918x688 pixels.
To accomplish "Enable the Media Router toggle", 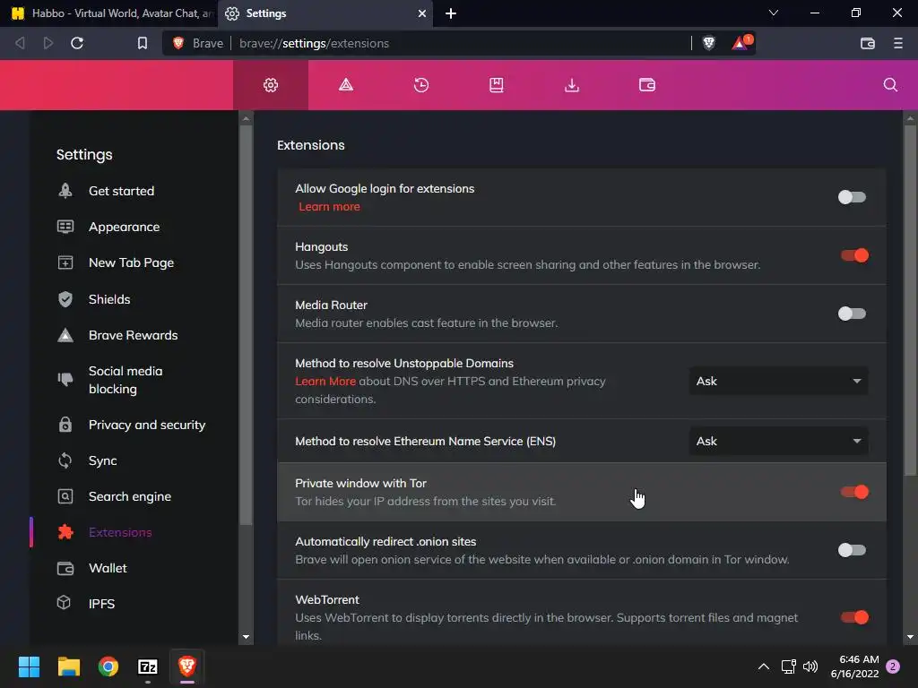I will point(852,314).
